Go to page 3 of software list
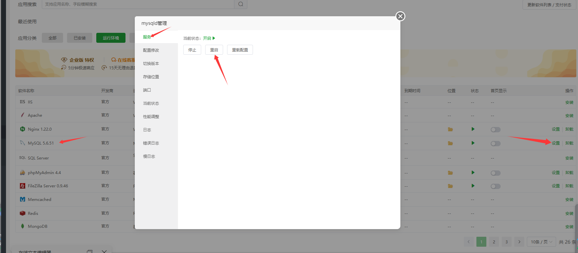 507,242
